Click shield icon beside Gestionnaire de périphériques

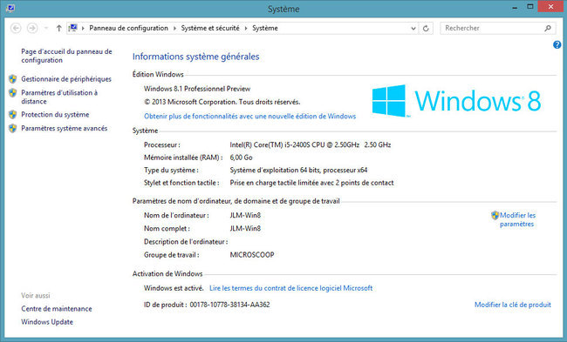click(13, 79)
